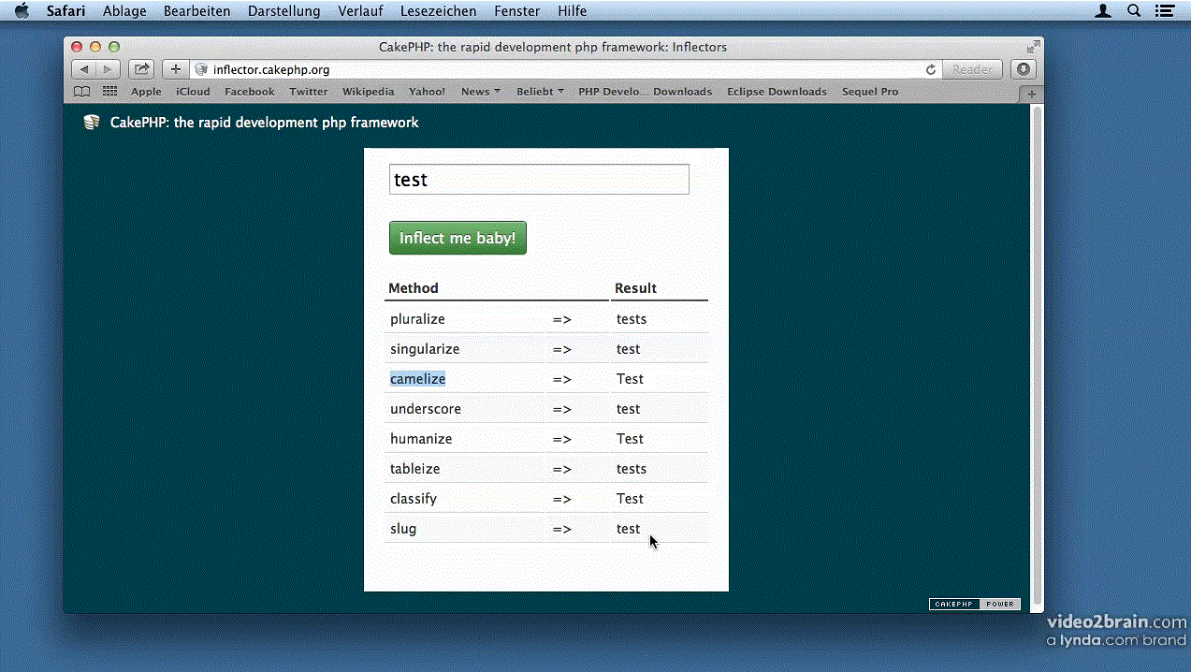Image resolution: width=1191 pixels, height=672 pixels.
Task: Open the Share button in toolbar
Action: pyautogui.click(x=141, y=69)
